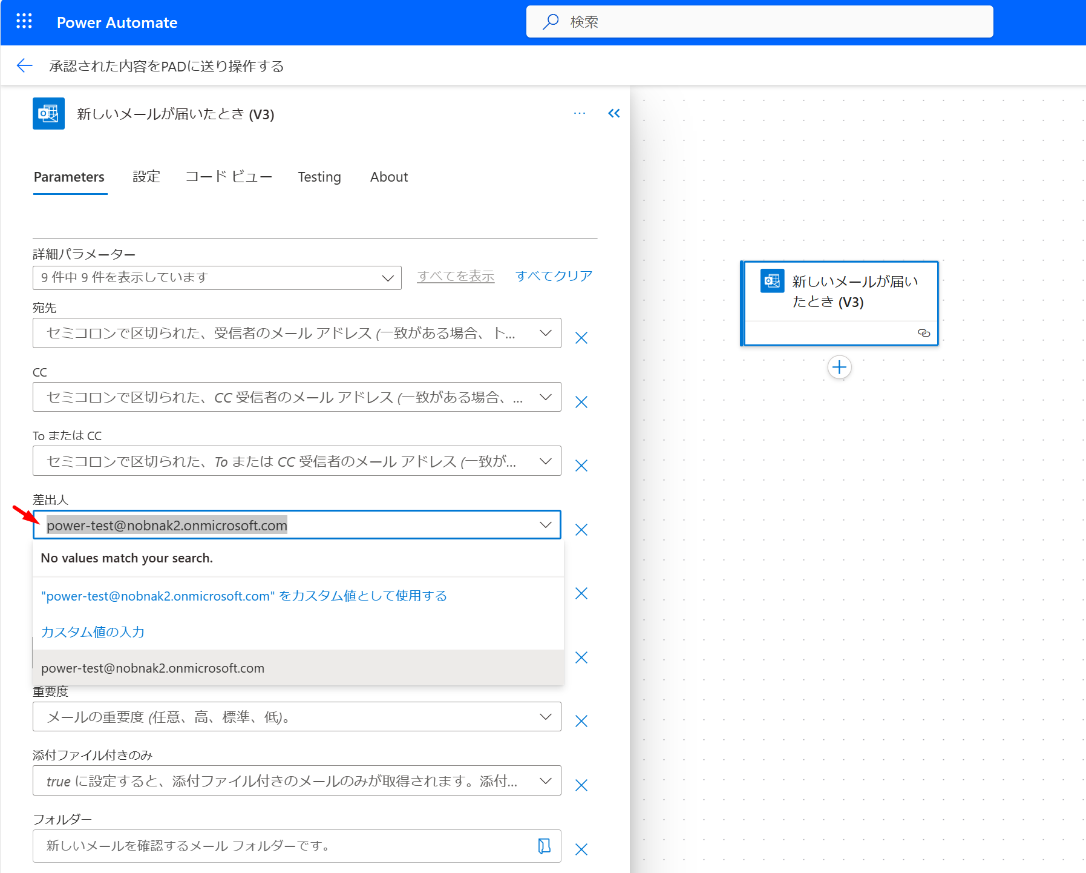1086x873 pixels.
Task: Open the app launcher waffle menu
Action: click(24, 22)
